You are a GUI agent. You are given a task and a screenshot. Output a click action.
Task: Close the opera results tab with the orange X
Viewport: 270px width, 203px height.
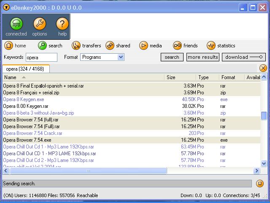coord(263,68)
